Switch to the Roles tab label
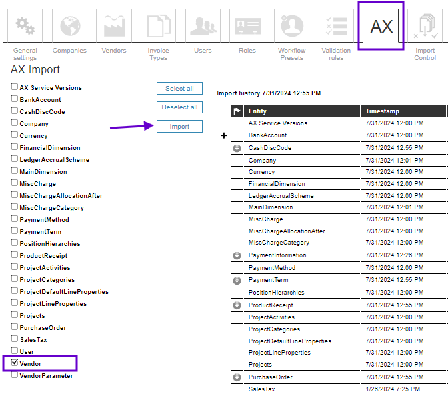This screenshot has width=448, height=394. 247,51
